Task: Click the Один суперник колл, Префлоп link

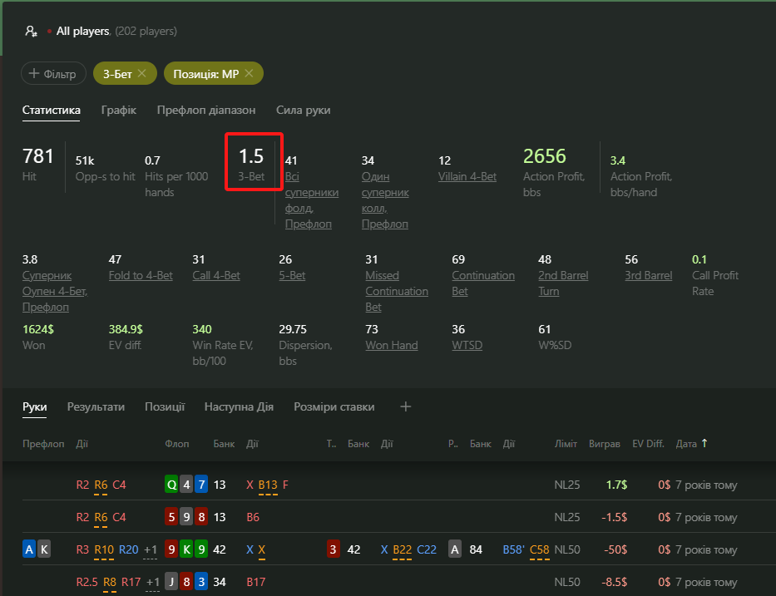Action: [x=385, y=200]
